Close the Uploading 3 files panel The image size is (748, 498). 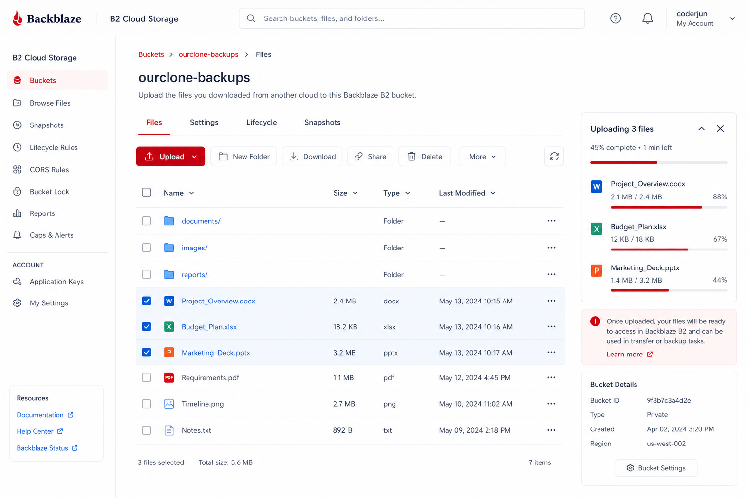click(x=720, y=129)
